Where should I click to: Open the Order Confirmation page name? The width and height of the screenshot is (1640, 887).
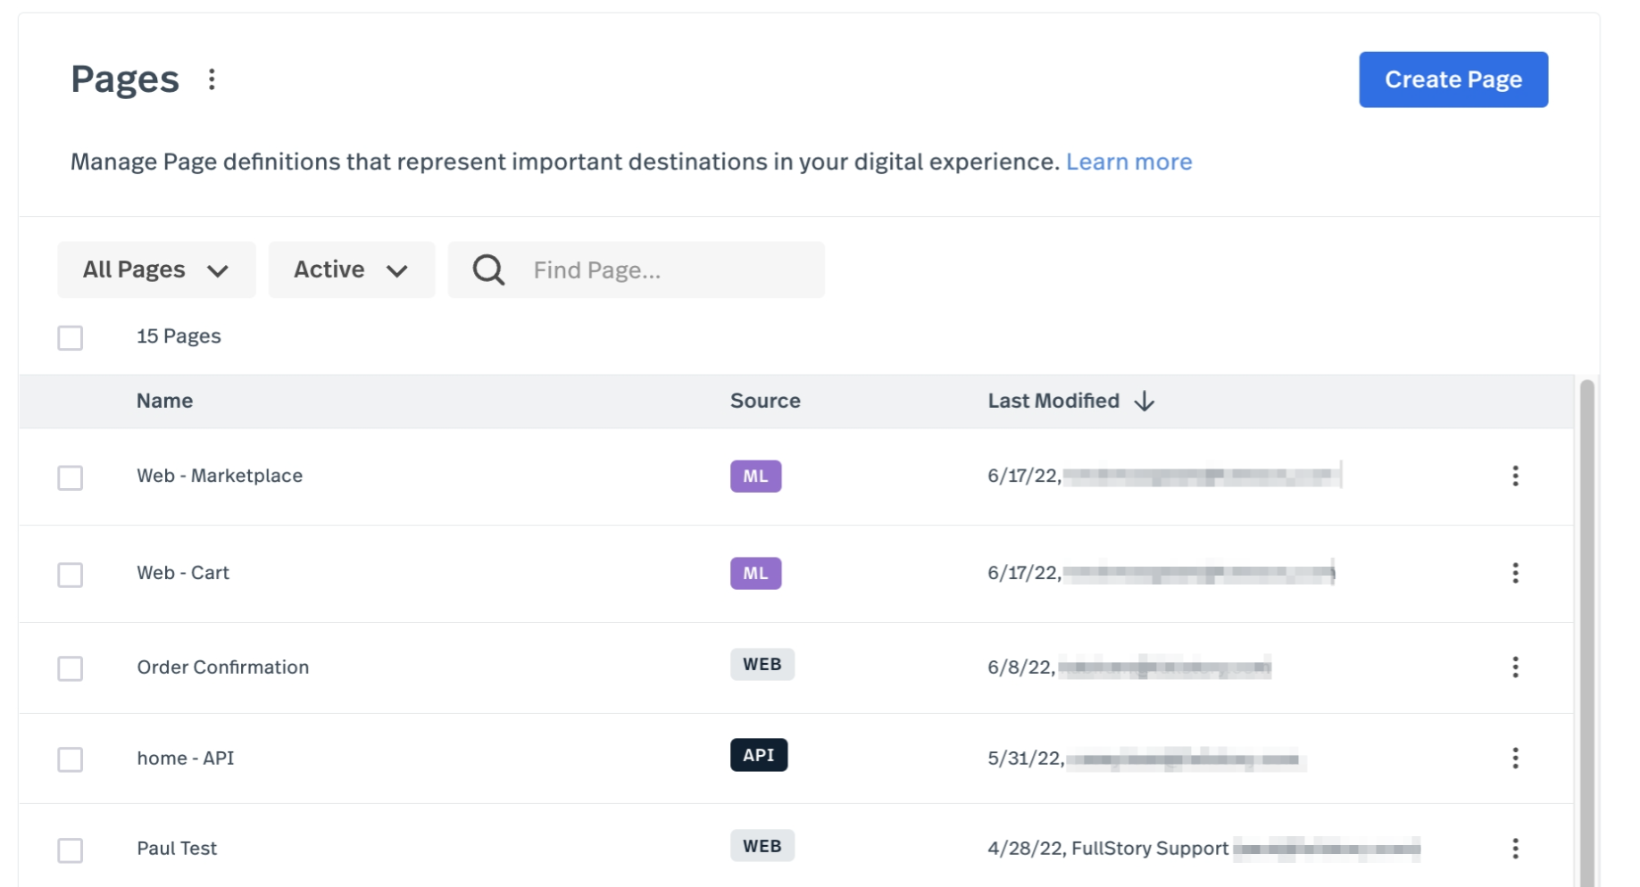pyautogui.click(x=223, y=667)
